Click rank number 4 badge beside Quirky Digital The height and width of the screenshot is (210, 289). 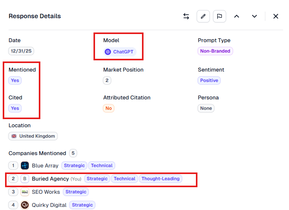(x=13, y=205)
